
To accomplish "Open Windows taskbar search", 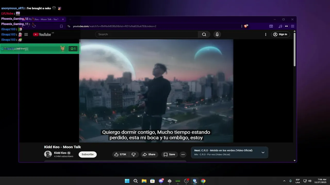I will 136,181.
